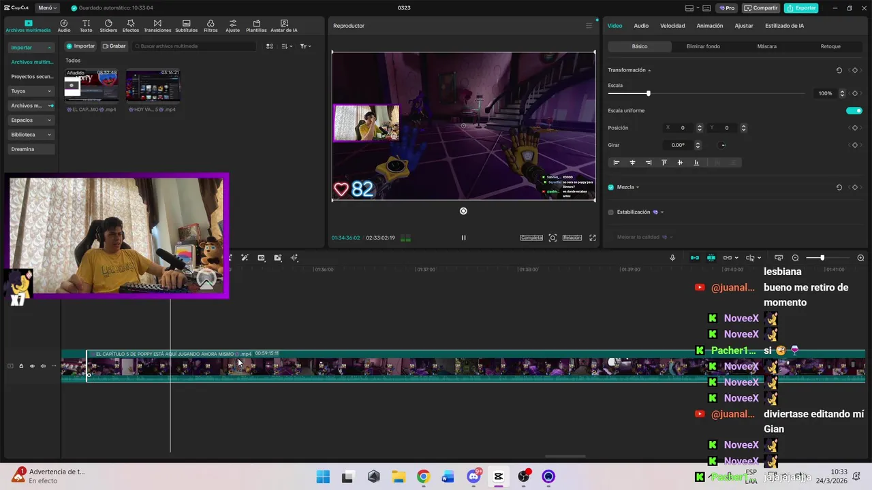The height and width of the screenshot is (490, 872).
Task: Toggle Escala uniforme switch
Action: tap(854, 111)
